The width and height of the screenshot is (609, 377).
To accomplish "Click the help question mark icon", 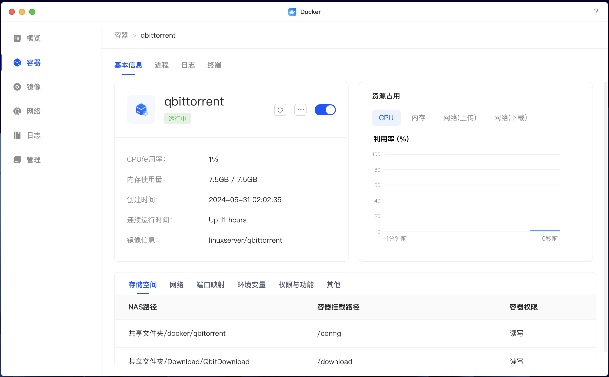I will [596, 12].
